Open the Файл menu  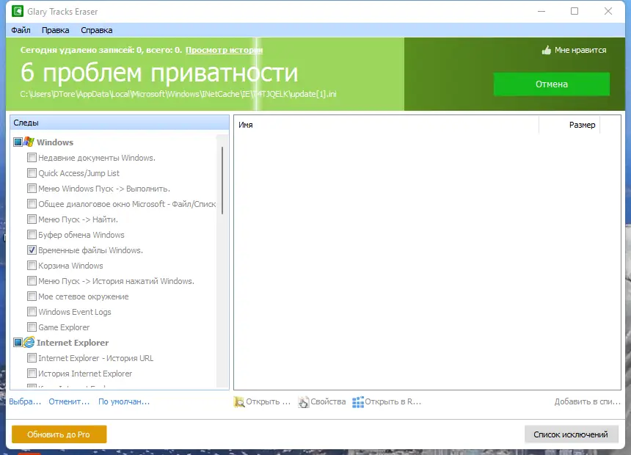[21, 30]
